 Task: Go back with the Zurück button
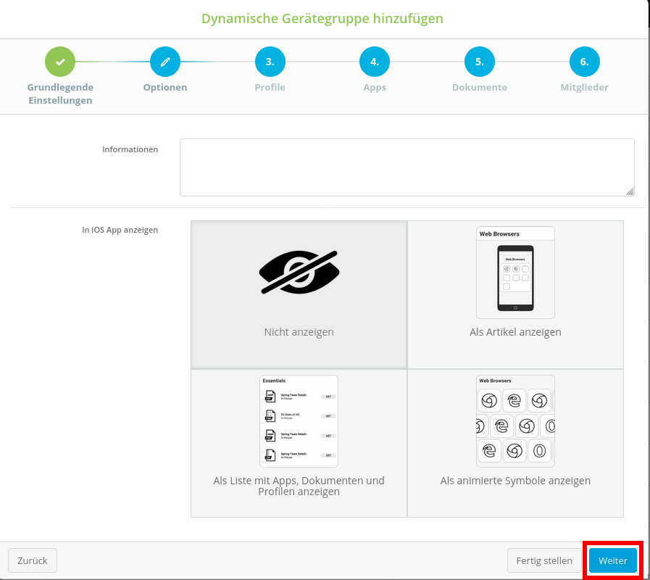tap(33, 560)
